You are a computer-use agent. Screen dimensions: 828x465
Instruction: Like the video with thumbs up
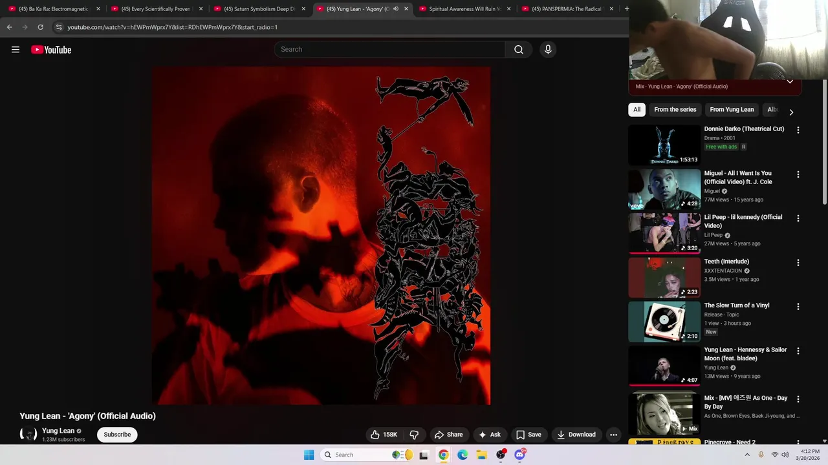tap(384, 435)
